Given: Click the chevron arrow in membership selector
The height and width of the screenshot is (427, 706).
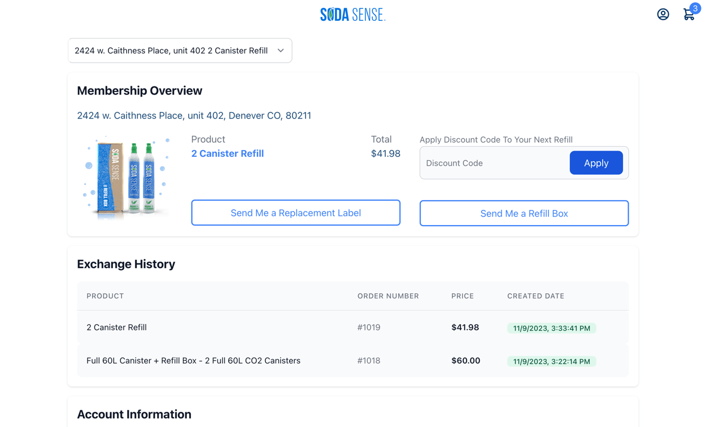Looking at the screenshot, I should pos(281,51).
